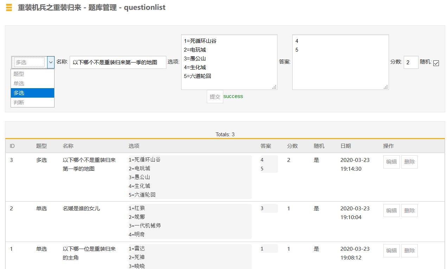Click the 分数 score input field
The width and height of the screenshot is (447, 269).
point(411,63)
